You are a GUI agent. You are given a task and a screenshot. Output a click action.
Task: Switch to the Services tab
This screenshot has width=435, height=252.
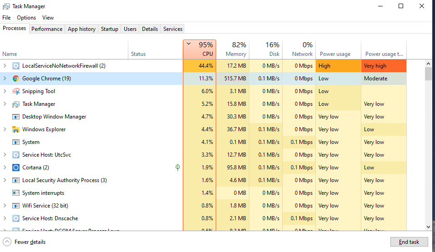coord(172,29)
